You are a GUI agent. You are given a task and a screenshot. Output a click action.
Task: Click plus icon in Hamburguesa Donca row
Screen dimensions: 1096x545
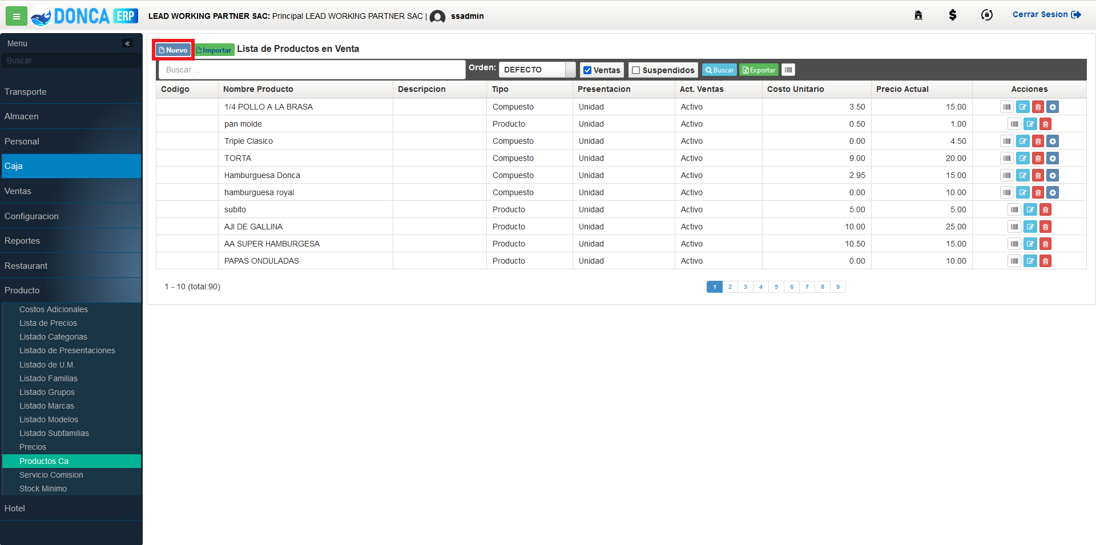1053,175
